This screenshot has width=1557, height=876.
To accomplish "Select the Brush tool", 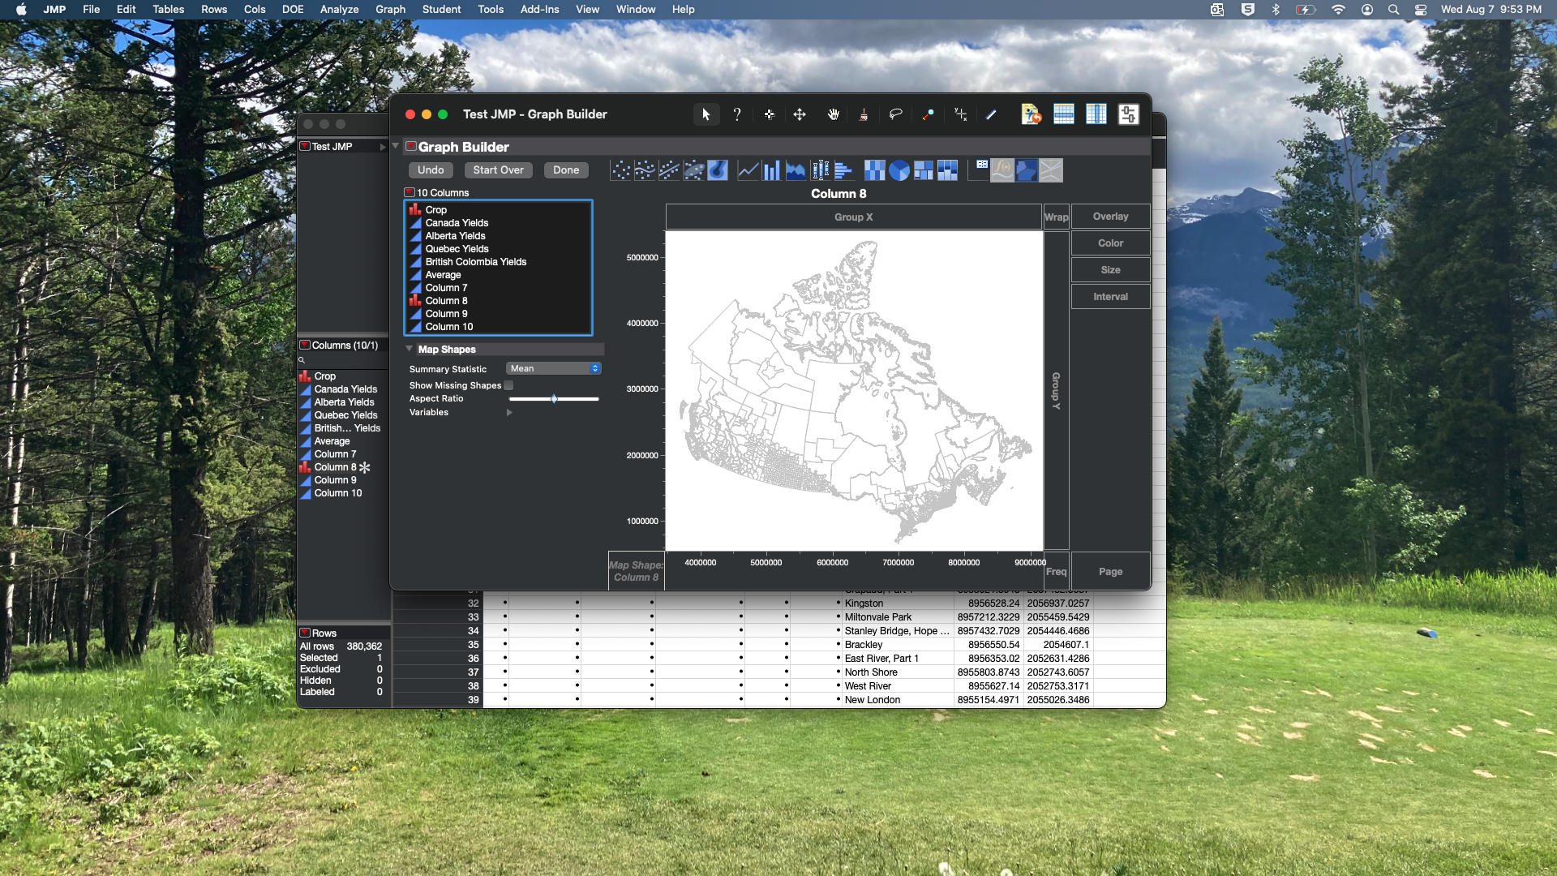I will (864, 114).
